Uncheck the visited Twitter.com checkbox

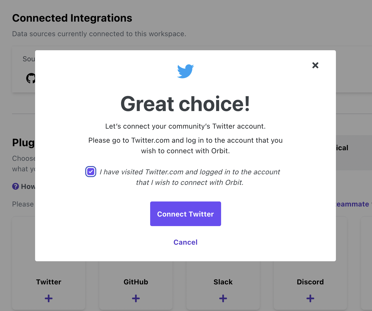pos(91,172)
